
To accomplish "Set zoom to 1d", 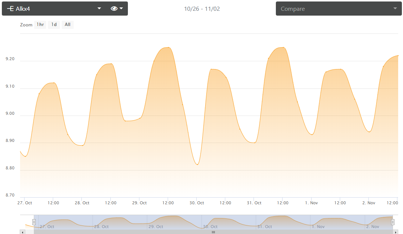I will coord(54,25).
